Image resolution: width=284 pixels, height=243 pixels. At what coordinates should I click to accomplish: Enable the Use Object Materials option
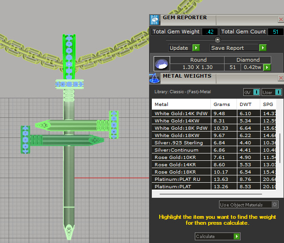click(248, 205)
